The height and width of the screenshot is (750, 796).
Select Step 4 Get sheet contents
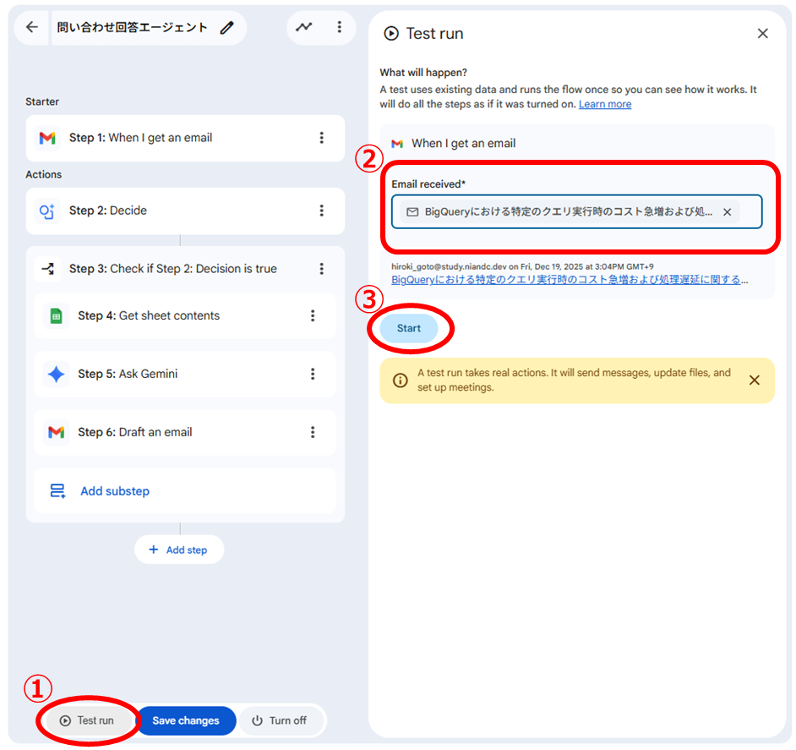(169, 315)
